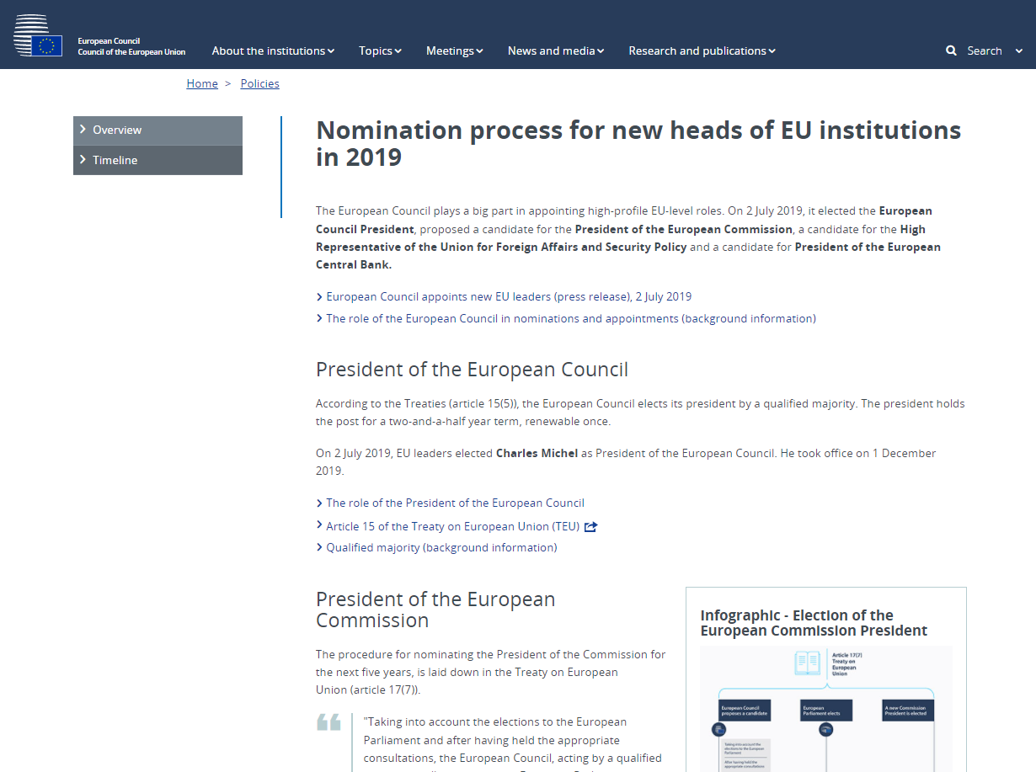Viewport: 1036px width, 772px height.
Task: Click the European Council site name text
Action: [x=131, y=46]
